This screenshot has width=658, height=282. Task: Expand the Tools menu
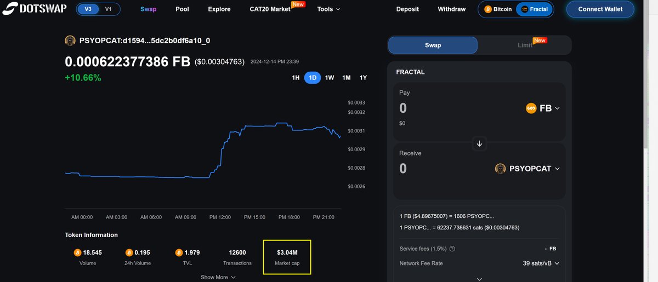[x=328, y=9]
